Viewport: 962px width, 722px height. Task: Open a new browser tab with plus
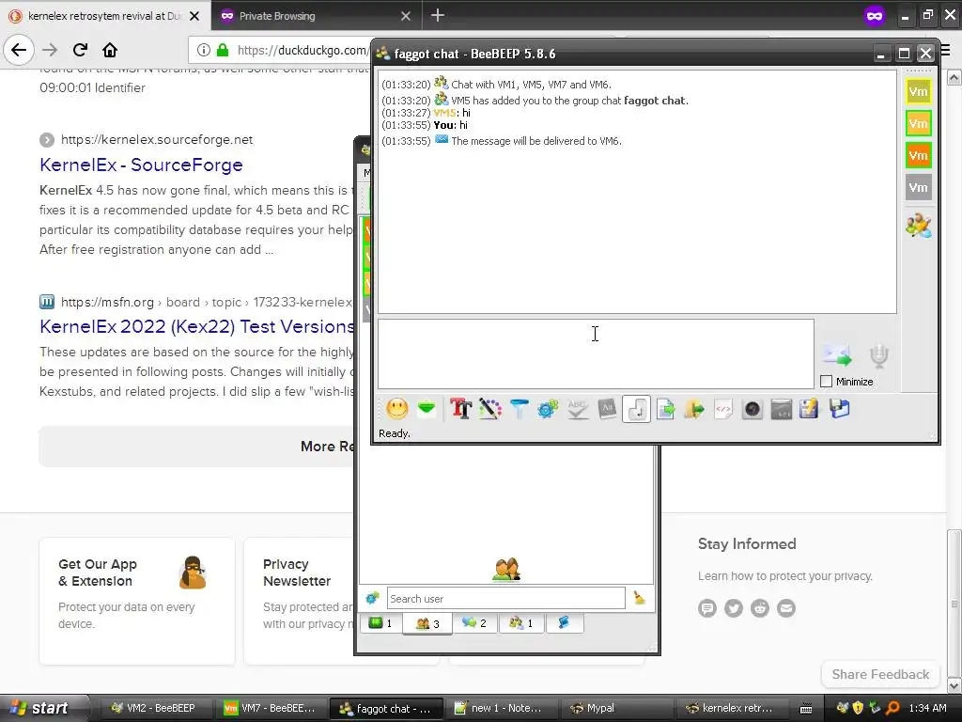(x=438, y=15)
